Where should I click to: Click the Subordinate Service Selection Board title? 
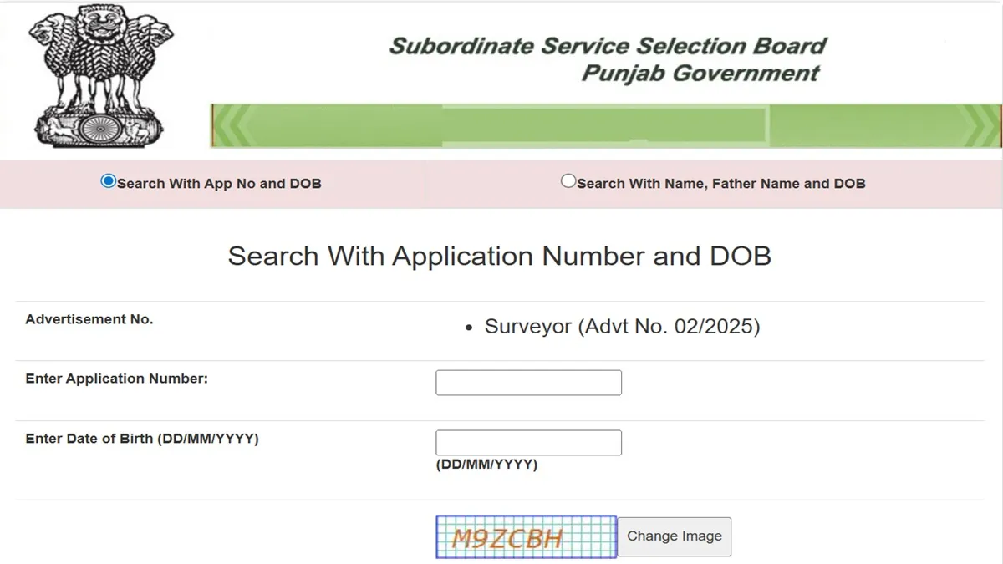tap(608, 46)
